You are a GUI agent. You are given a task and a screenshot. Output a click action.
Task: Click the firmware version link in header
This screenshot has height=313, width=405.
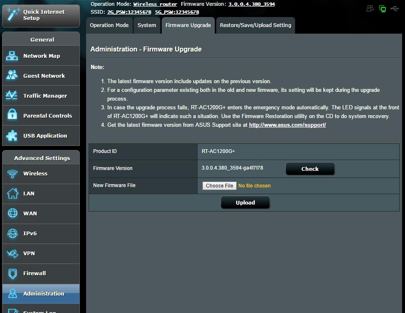click(x=252, y=4)
